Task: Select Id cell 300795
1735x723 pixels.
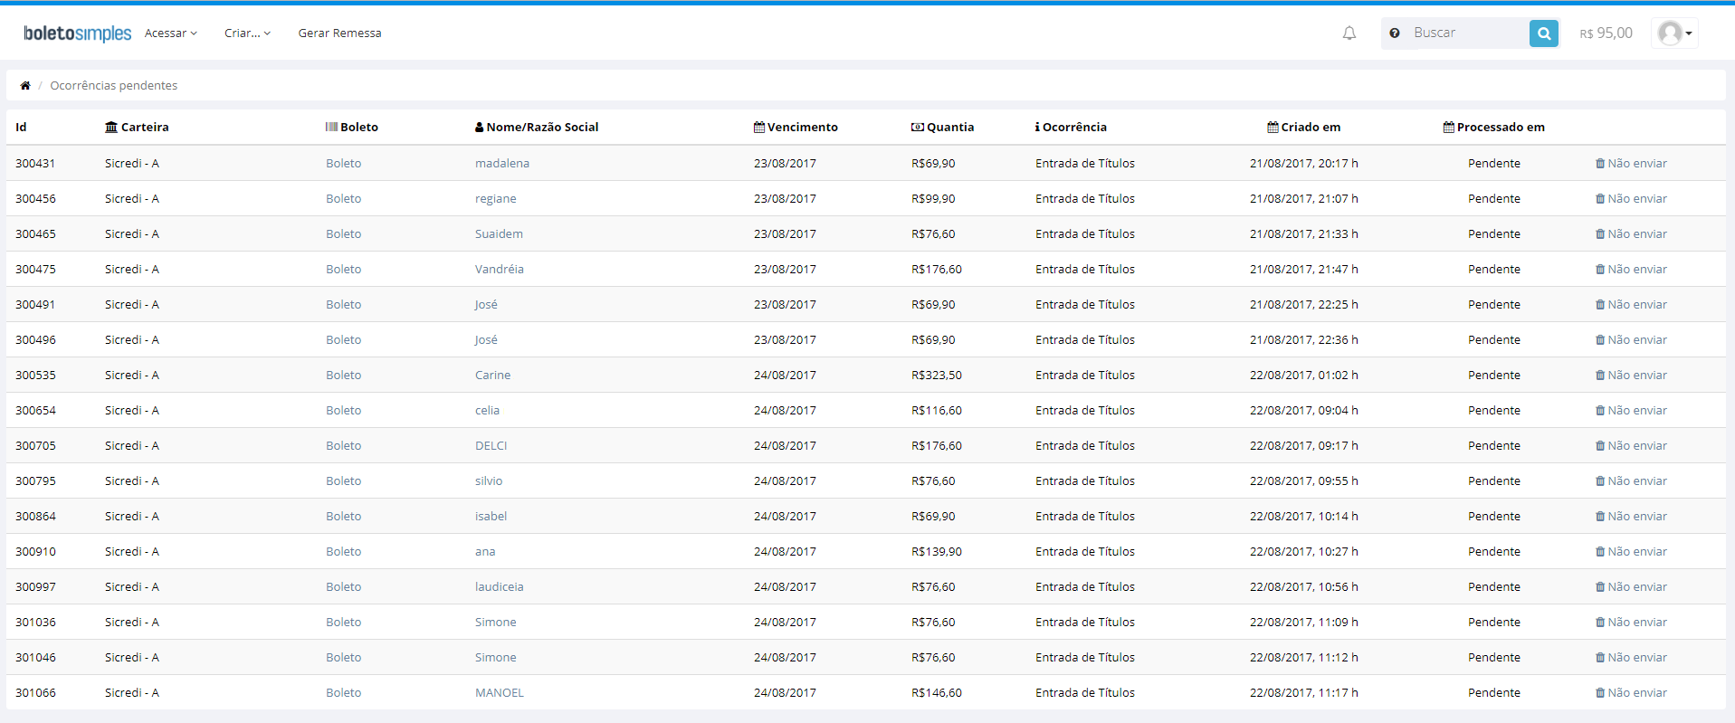Action: coord(35,481)
